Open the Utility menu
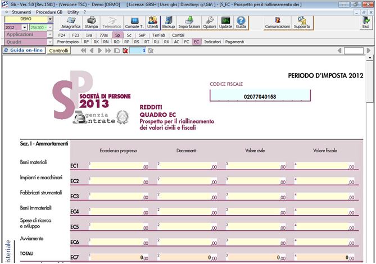Viewport: 376px width, 264px height. pos(73,12)
